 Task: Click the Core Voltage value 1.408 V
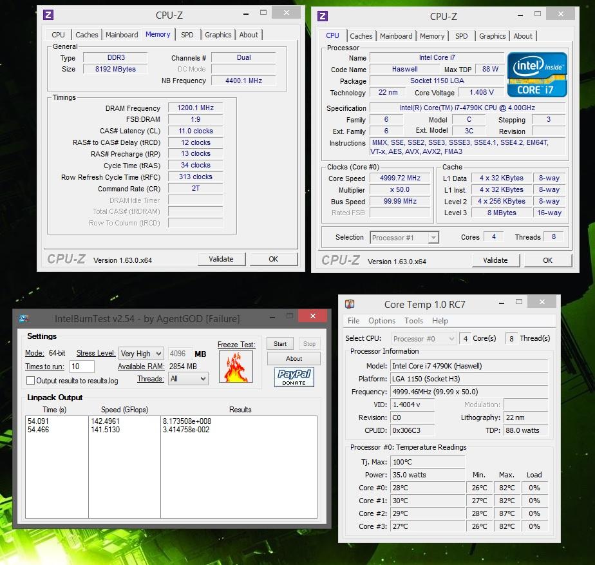click(482, 92)
